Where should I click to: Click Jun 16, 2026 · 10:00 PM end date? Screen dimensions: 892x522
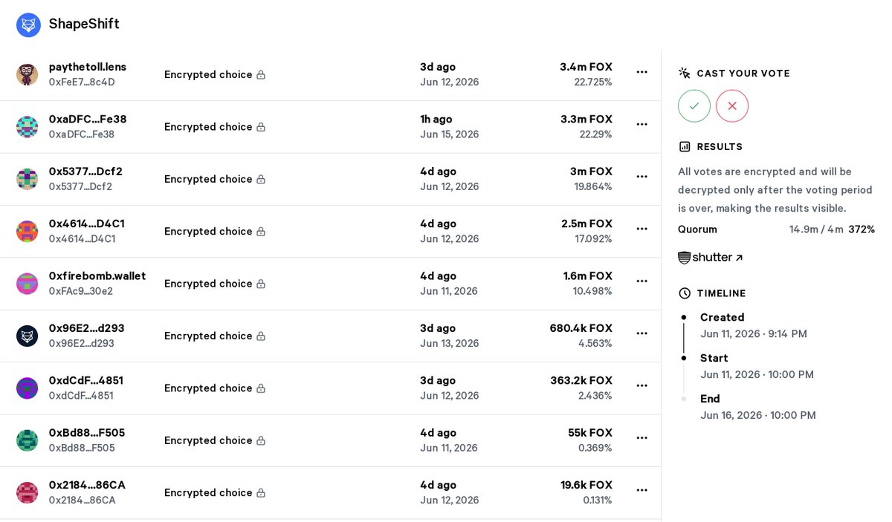(758, 415)
